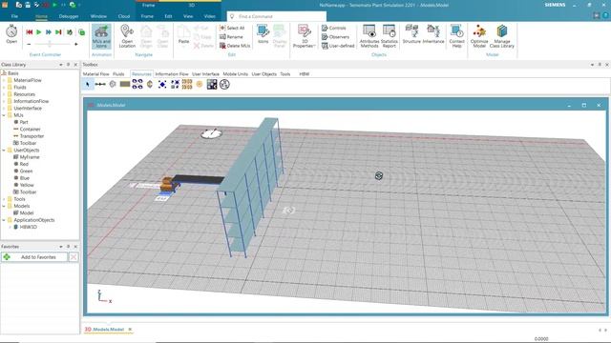This screenshot has width=611, height=343.
Task: Collapse the ApplicationObjects folder
Action: pos(4,220)
